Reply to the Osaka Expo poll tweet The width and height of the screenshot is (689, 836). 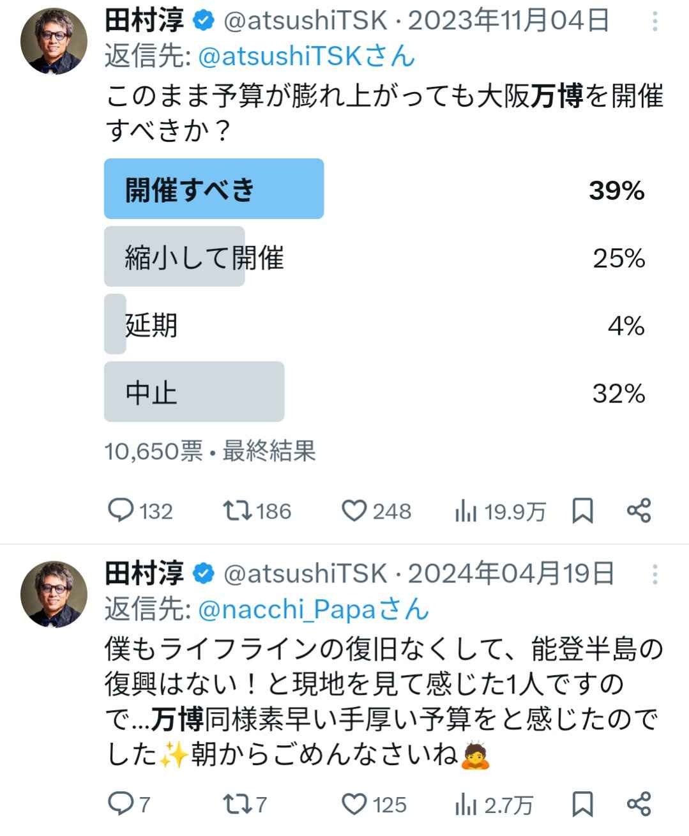(121, 511)
